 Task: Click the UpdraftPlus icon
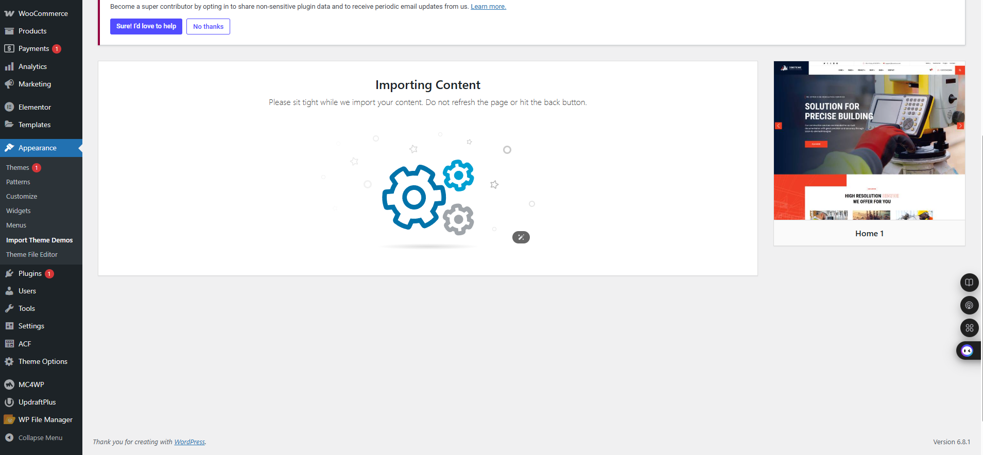9,402
